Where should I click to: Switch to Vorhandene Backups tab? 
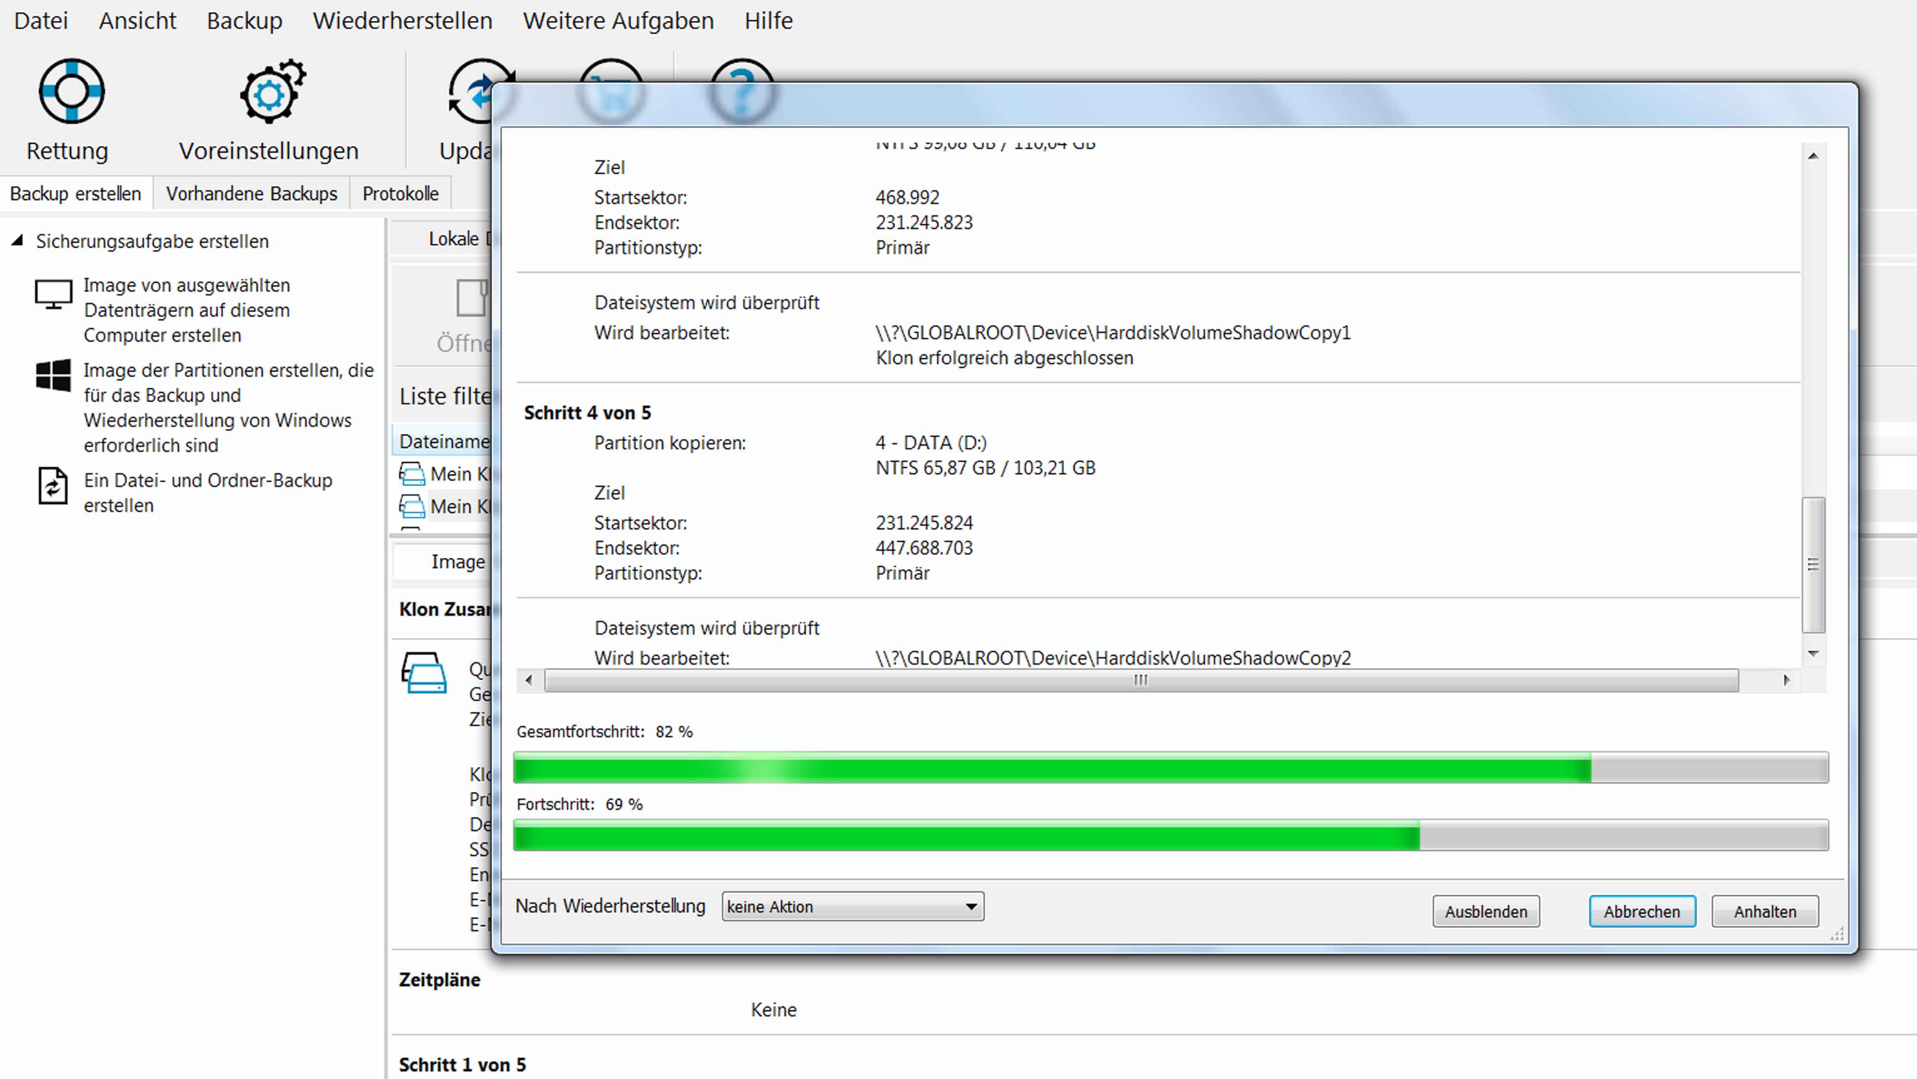coord(251,194)
